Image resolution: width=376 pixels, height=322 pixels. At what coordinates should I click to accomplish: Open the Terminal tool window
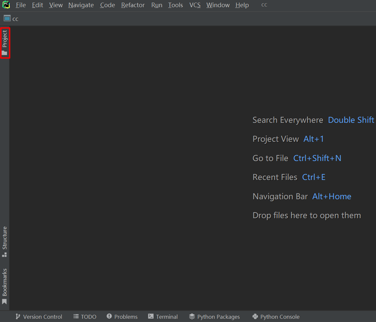pos(163,317)
